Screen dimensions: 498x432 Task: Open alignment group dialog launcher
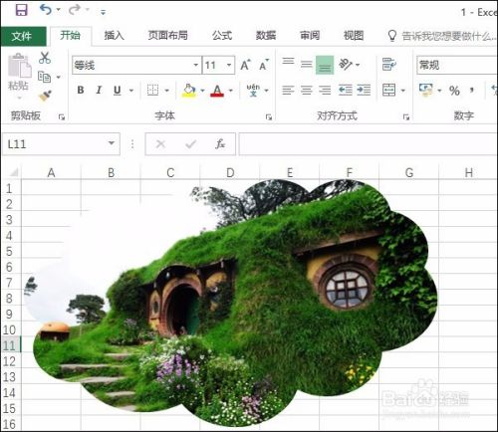click(405, 116)
